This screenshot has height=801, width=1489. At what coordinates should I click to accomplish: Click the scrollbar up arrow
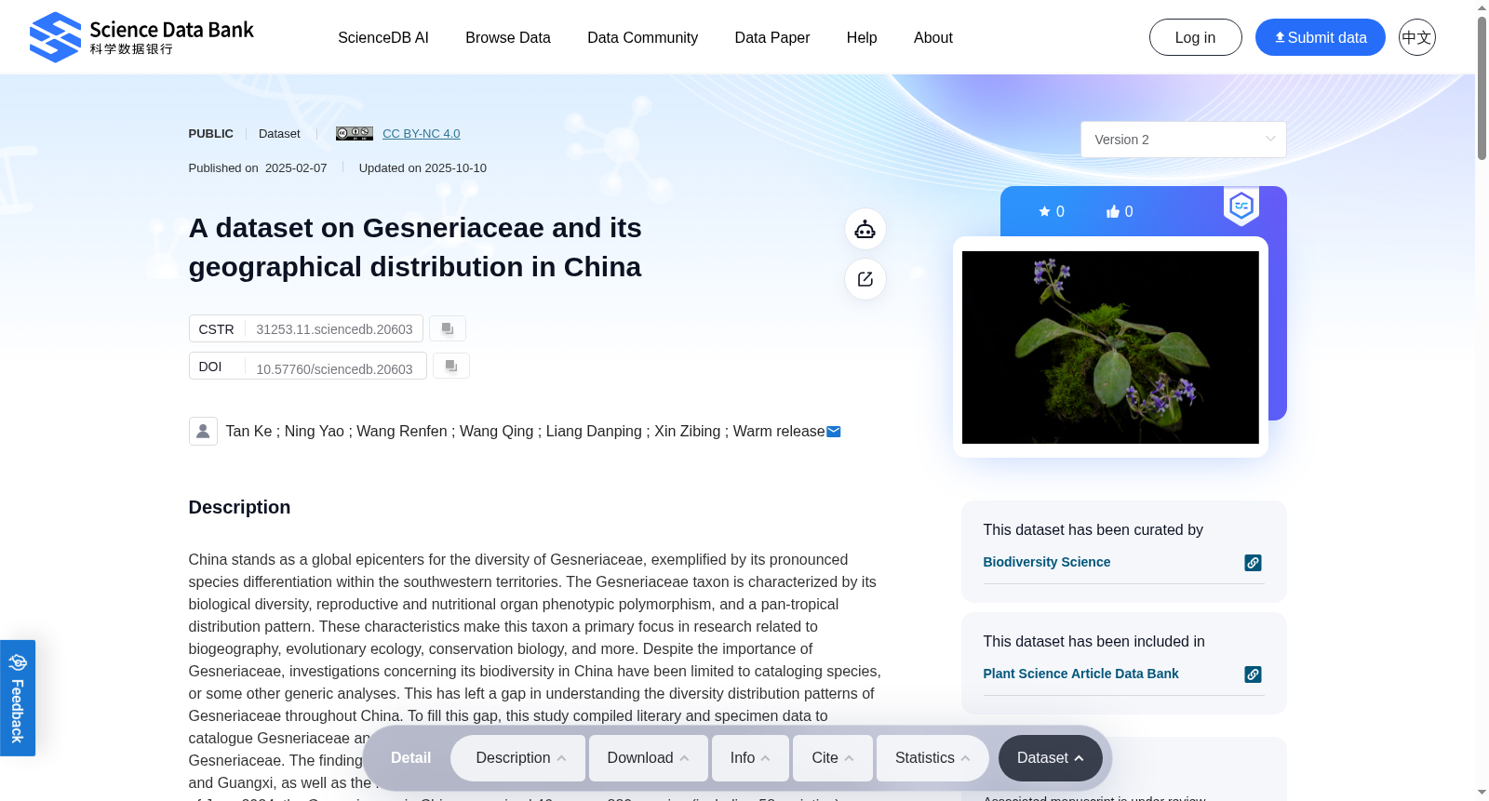click(1482, 7)
